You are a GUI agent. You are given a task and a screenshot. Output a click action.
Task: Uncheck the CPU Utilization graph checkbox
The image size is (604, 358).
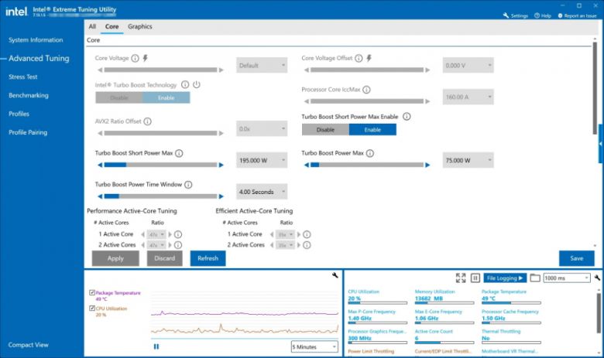click(92, 309)
